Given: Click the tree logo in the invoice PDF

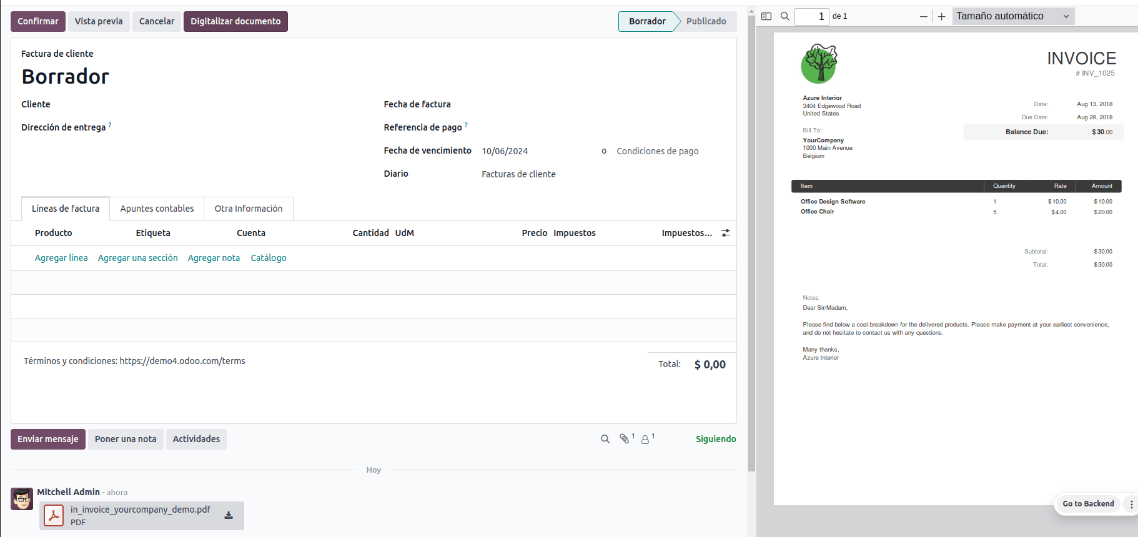Looking at the screenshot, I should pos(819,64).
